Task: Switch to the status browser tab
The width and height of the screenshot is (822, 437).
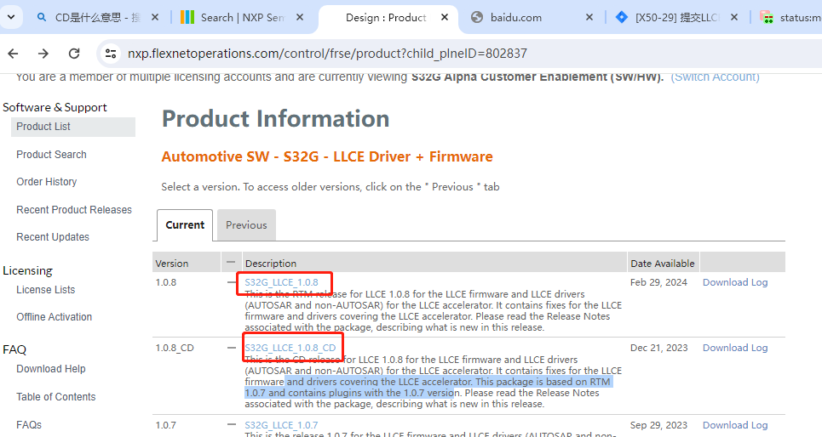Action: tap(789, 18)
